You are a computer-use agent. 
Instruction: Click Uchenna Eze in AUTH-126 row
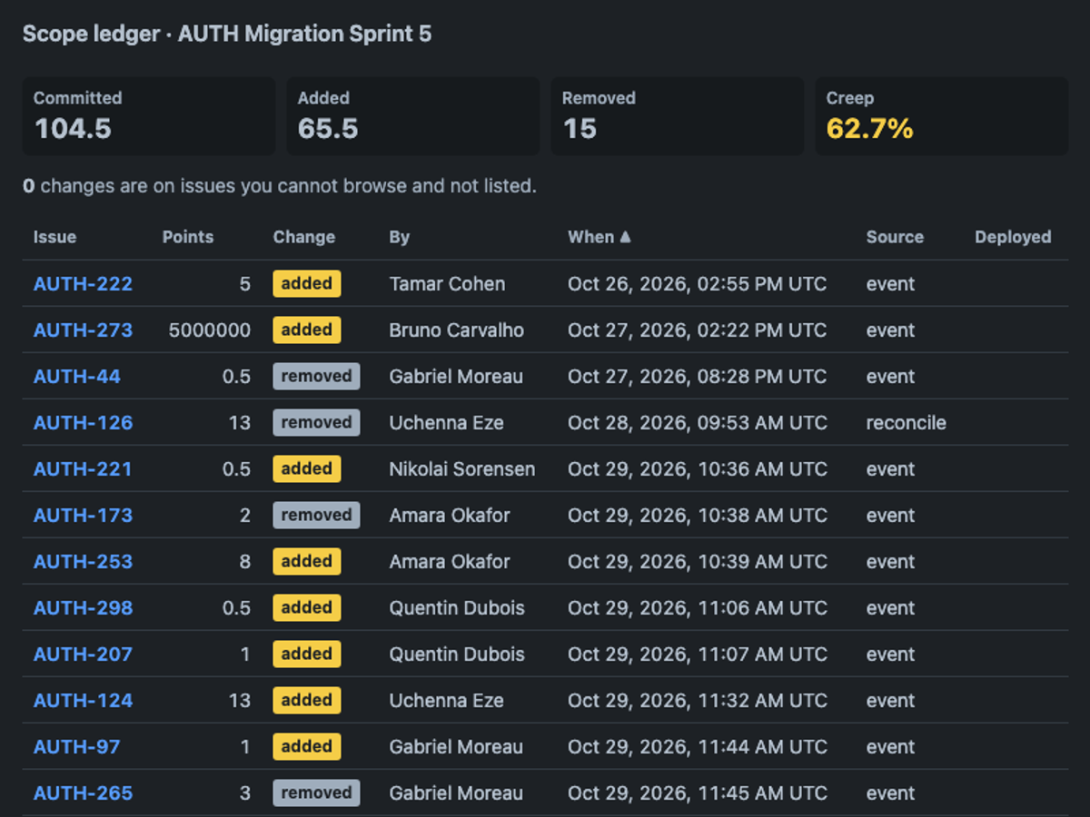point(447,423)
